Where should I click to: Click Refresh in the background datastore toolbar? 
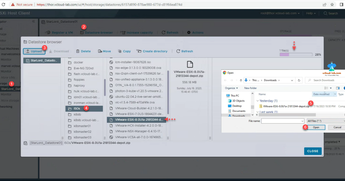tap(170, 32)
